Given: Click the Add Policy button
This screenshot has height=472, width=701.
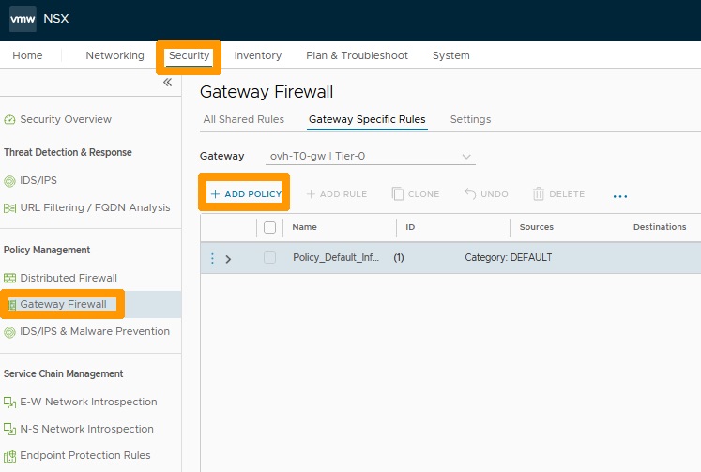Looking at the screenshot, I should coord(246,194).
